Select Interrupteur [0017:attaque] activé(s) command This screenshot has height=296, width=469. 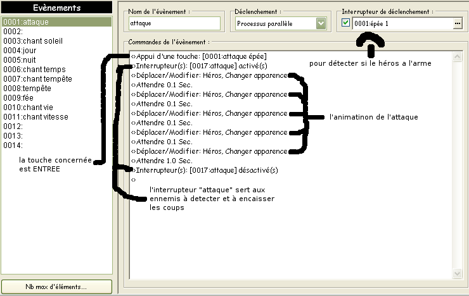point(199,66)
